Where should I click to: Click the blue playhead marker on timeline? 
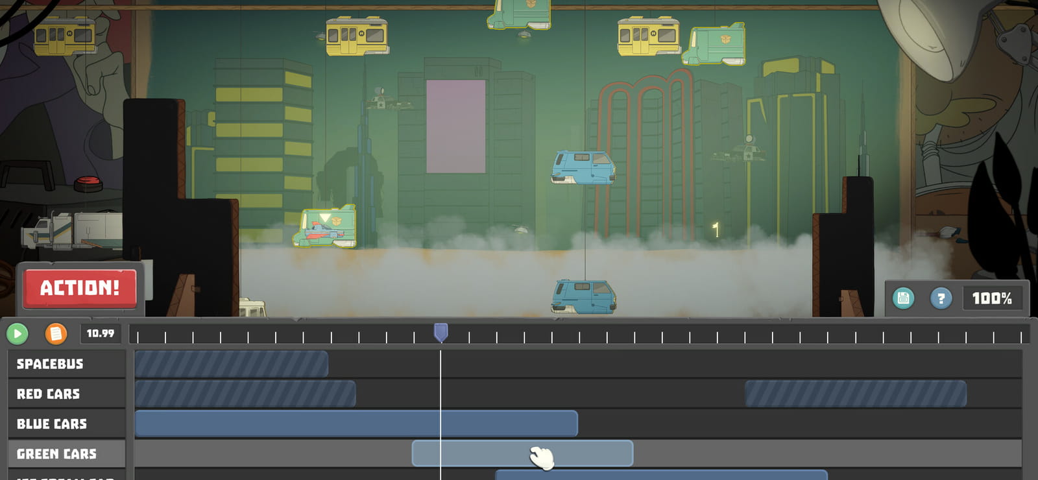point(441,333)
